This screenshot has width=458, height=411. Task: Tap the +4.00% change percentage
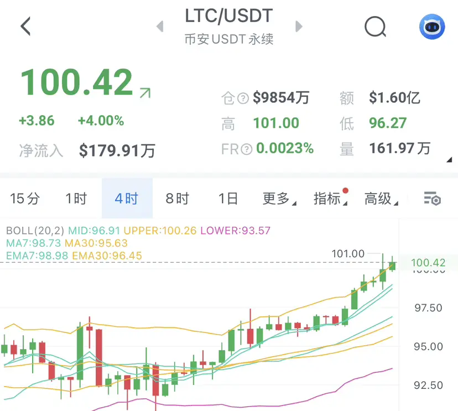pyautogui.click(x=101, y=121)
